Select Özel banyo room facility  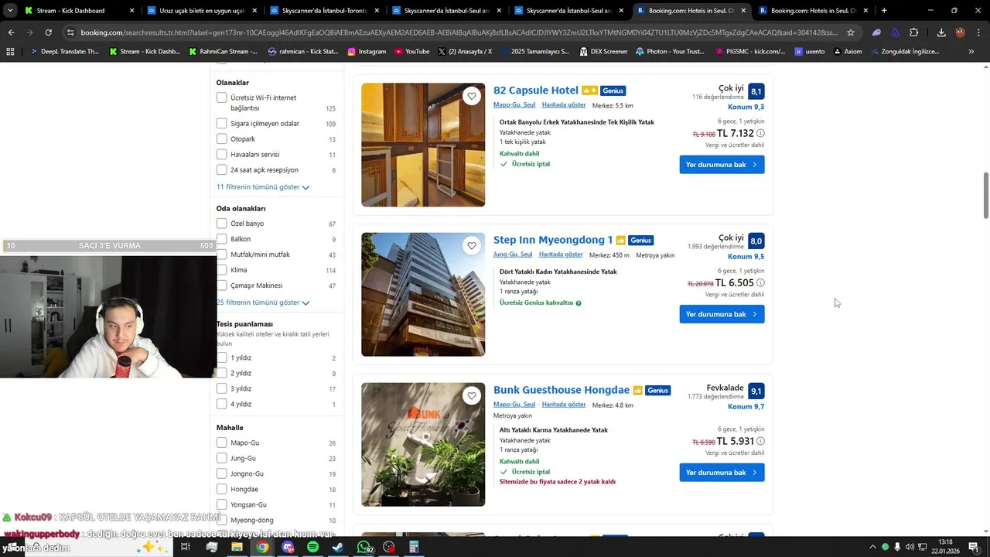point(222,224)
